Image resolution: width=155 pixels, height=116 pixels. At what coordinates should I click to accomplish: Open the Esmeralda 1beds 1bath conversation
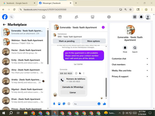point(23,32)
